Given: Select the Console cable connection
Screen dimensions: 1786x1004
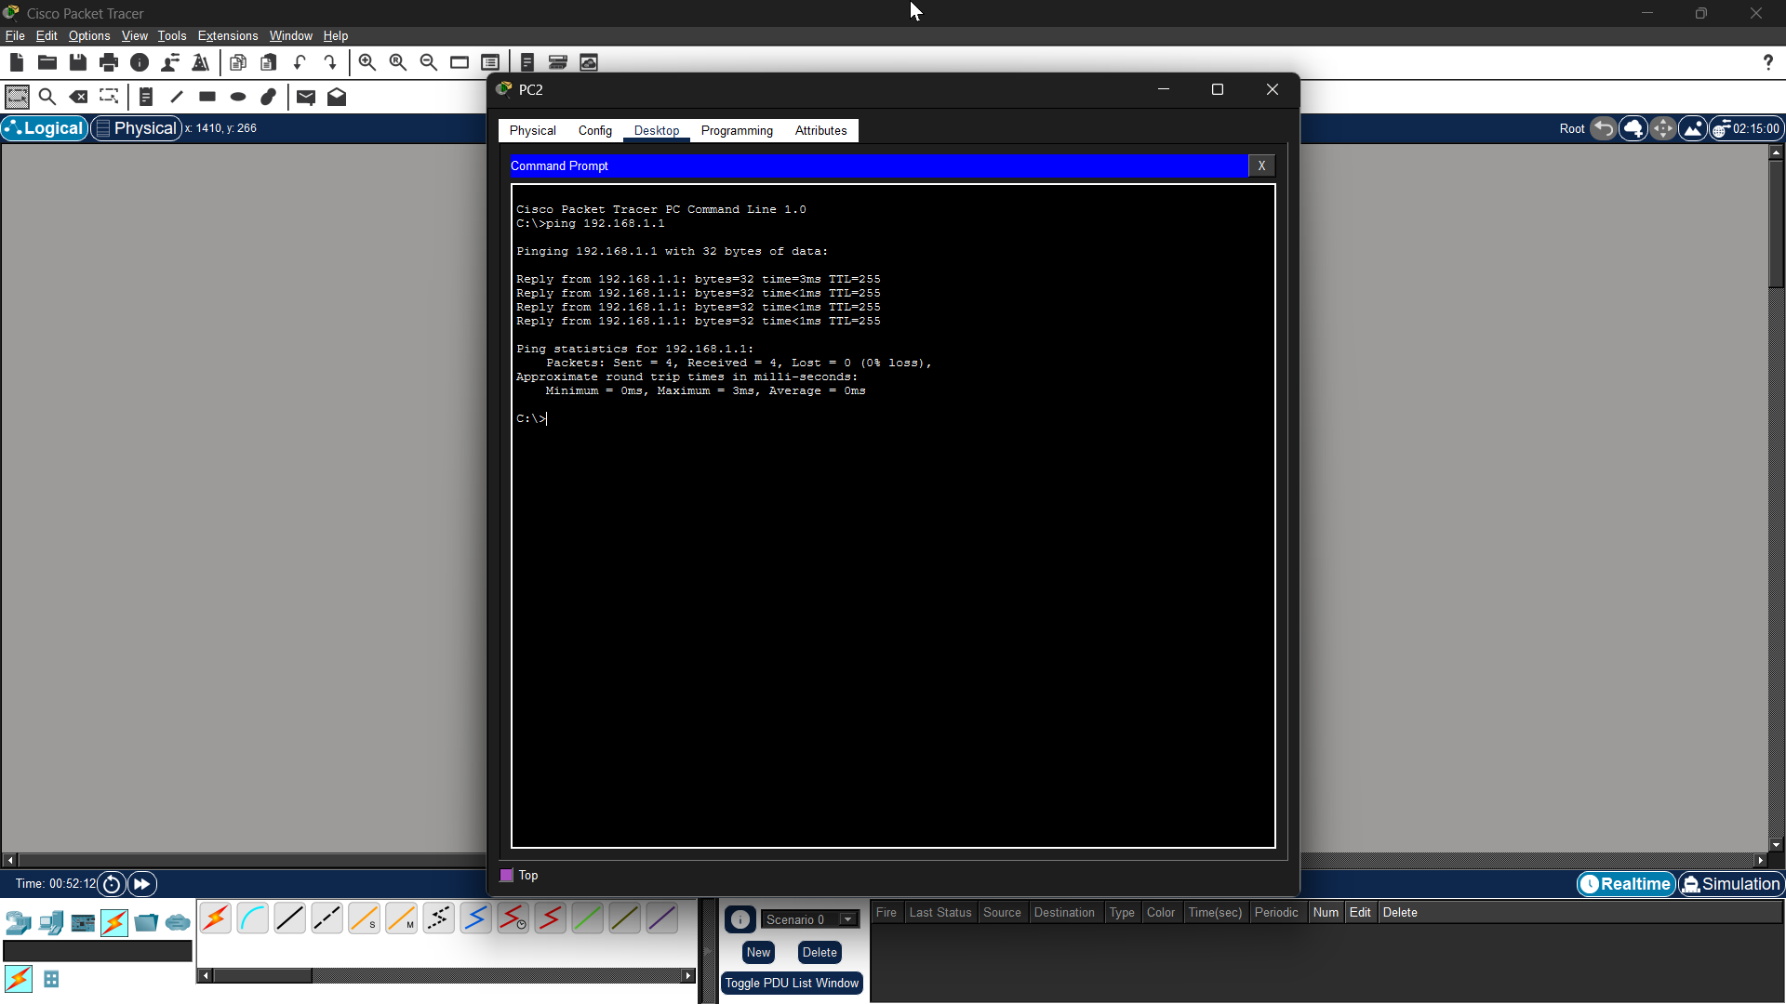Looking at the screenshot, I should tap(252, 918).
